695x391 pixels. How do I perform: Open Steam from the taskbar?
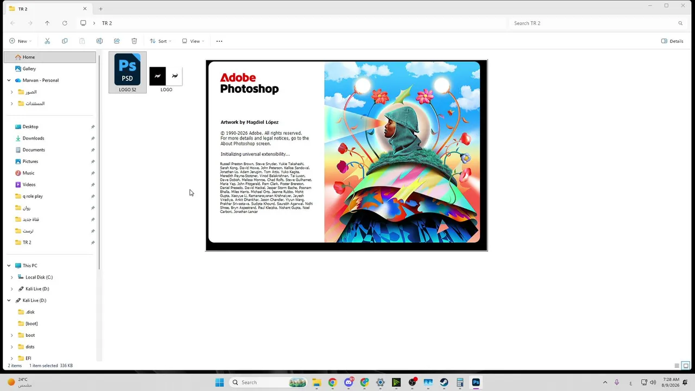point(444,382)
